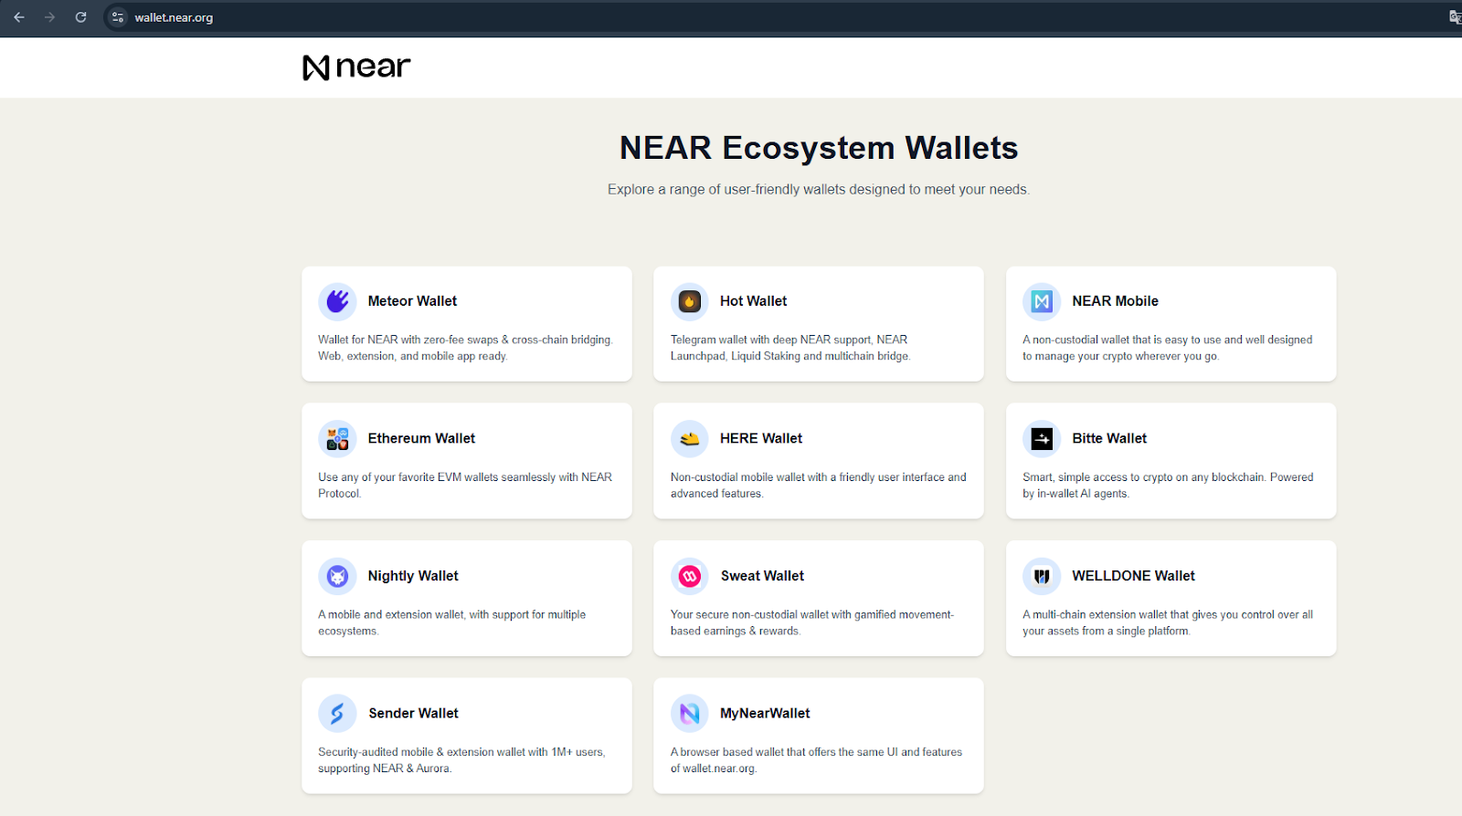Click the Explore a range subtitle text
Screen dimensions: 1462x816
pos(819,190)
